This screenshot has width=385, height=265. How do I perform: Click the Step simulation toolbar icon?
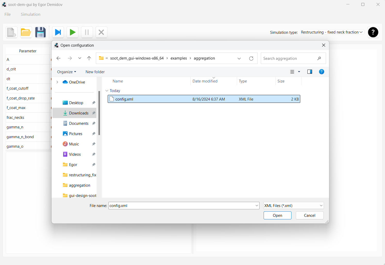tap(58, 32)
